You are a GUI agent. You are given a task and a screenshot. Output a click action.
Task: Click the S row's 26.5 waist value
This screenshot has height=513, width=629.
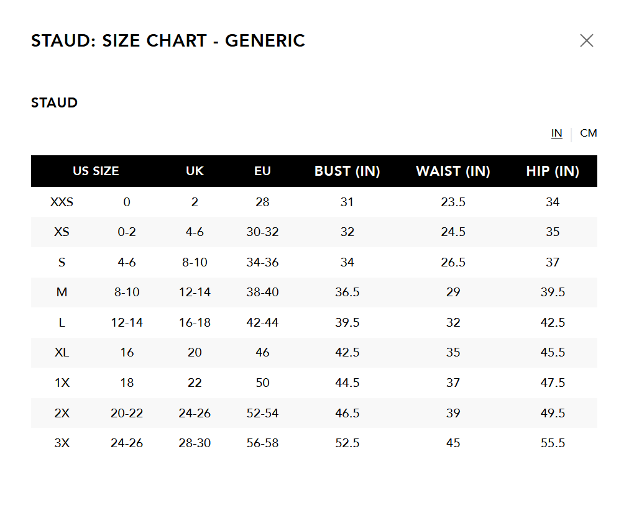point(452,263)
